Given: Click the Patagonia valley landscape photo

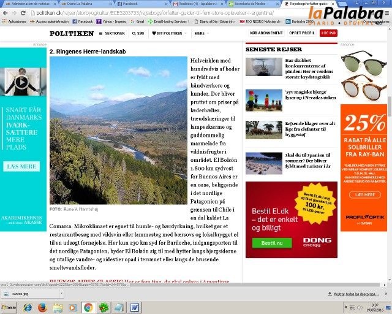Looking at the screenshot, I should 118,130.
